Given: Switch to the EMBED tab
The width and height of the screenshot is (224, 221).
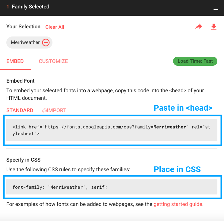Looking at the screenshot, I should [x=15, y=61].
